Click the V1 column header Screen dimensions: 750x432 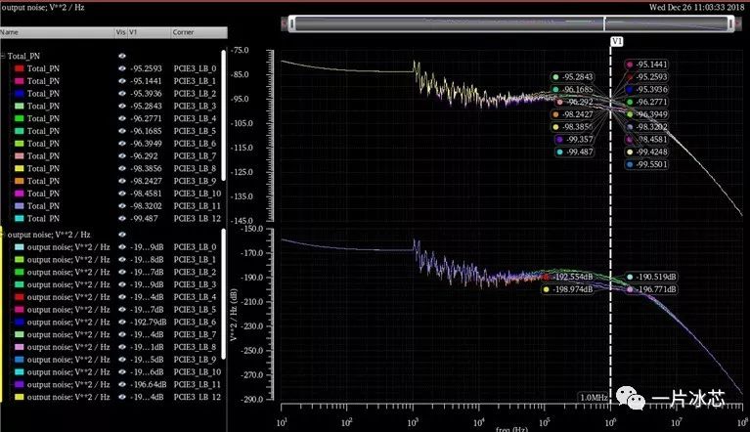coord(149,32)
